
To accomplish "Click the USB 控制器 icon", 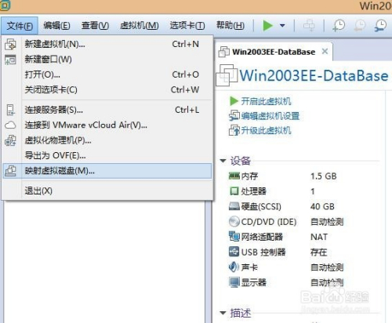I will click(x=234, y=252).
